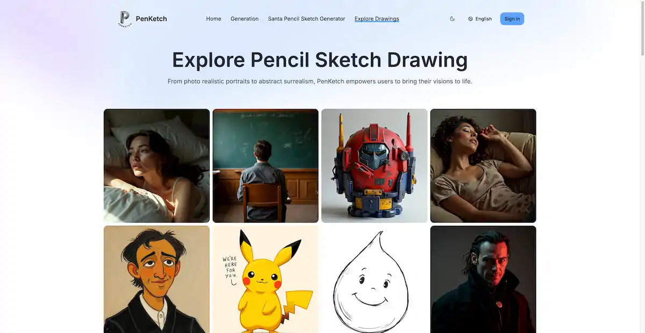Toggle dark mode with the moon icon
The width and height of the screenshot is (645, 333).
pyautogui.click(x=452, y=19)
